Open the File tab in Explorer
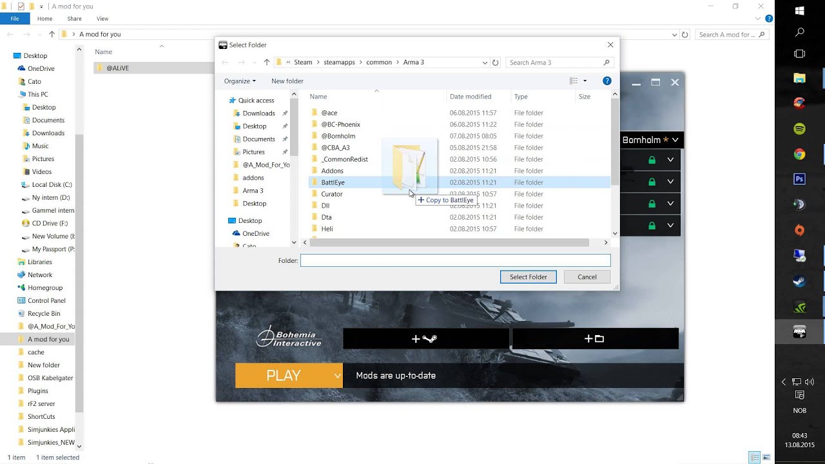This screenshot has height=464, width=825. coord(14,19)
